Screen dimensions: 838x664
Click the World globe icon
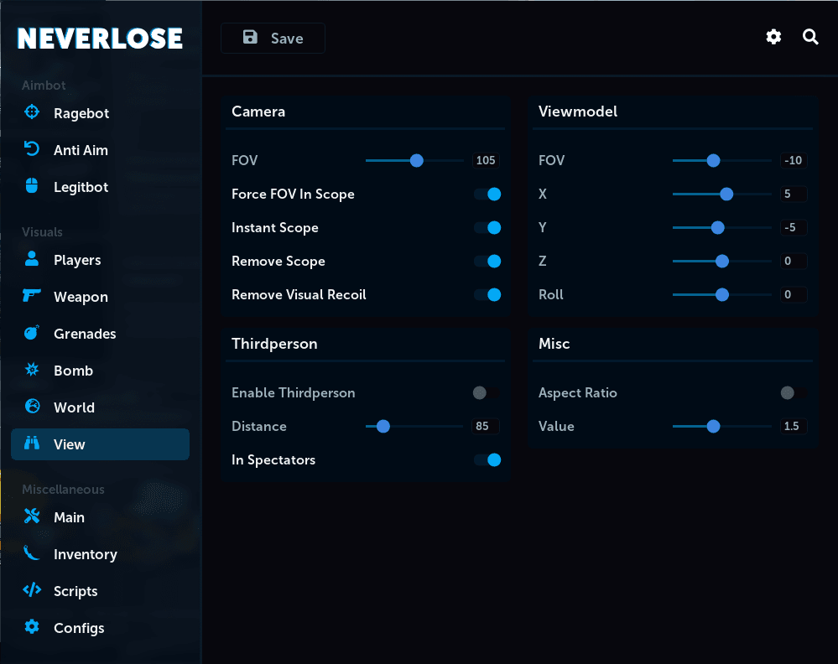[32, 406]
